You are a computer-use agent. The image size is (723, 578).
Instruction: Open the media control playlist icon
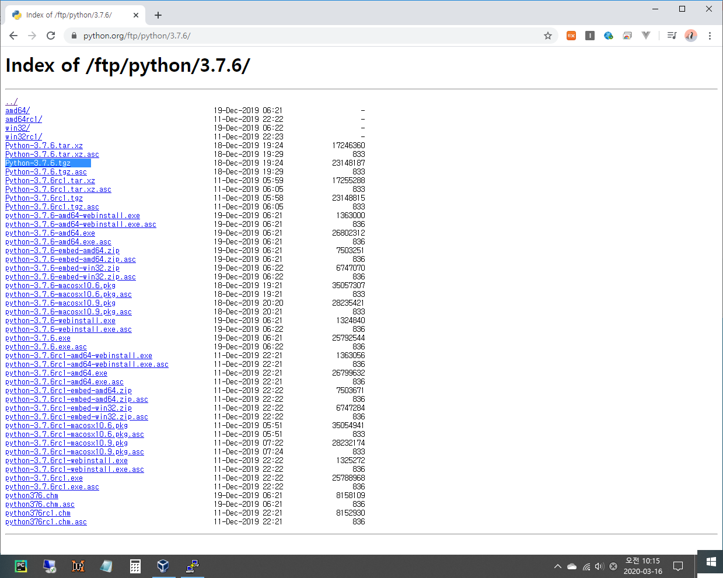point(672,36)
